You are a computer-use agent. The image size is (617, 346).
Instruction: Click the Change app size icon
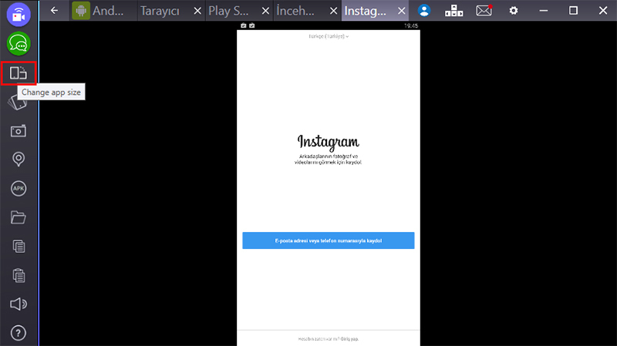coord(19,73)
